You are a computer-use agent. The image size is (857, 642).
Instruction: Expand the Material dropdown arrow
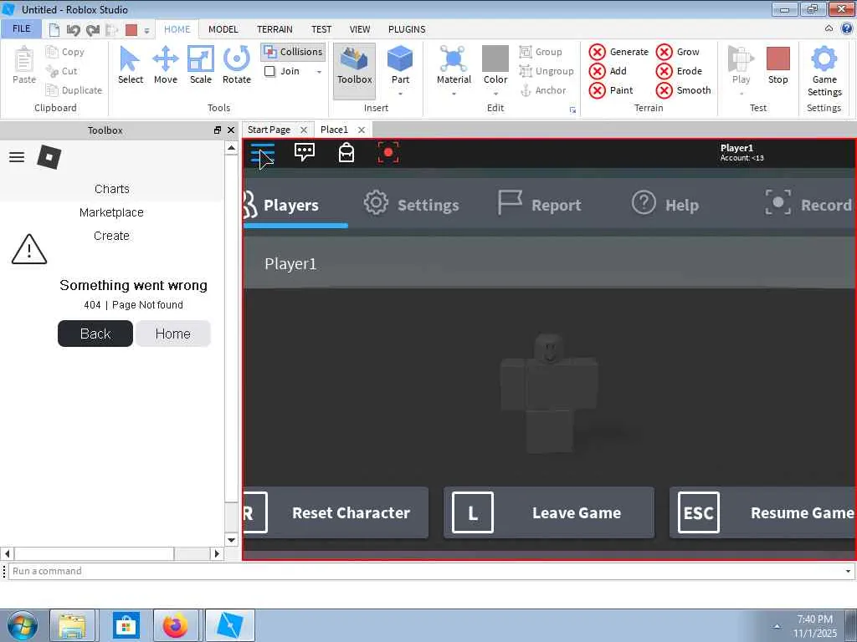[454, 94]
